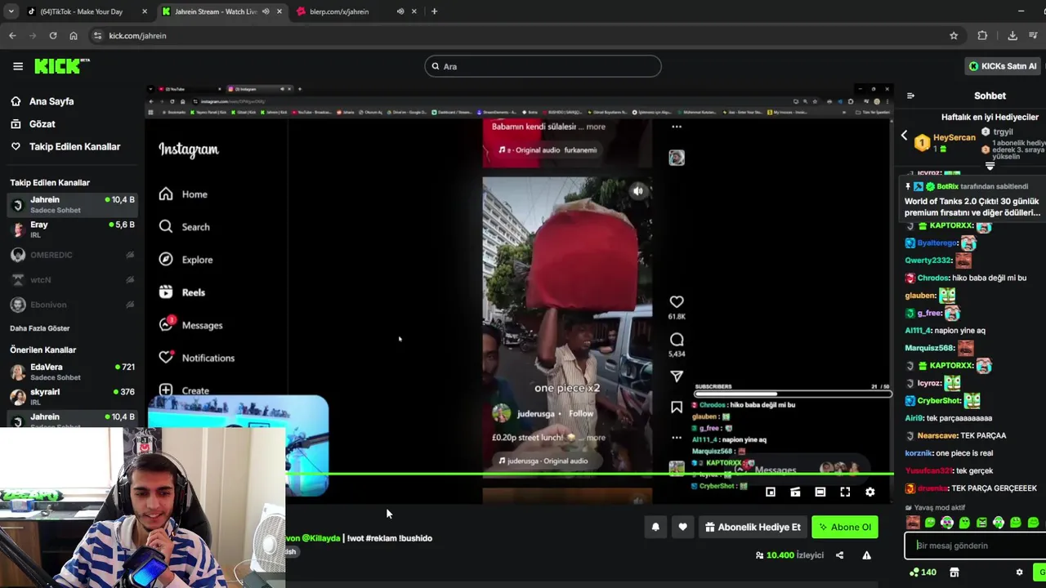Click the report warning triangle icon

[867, 555]
